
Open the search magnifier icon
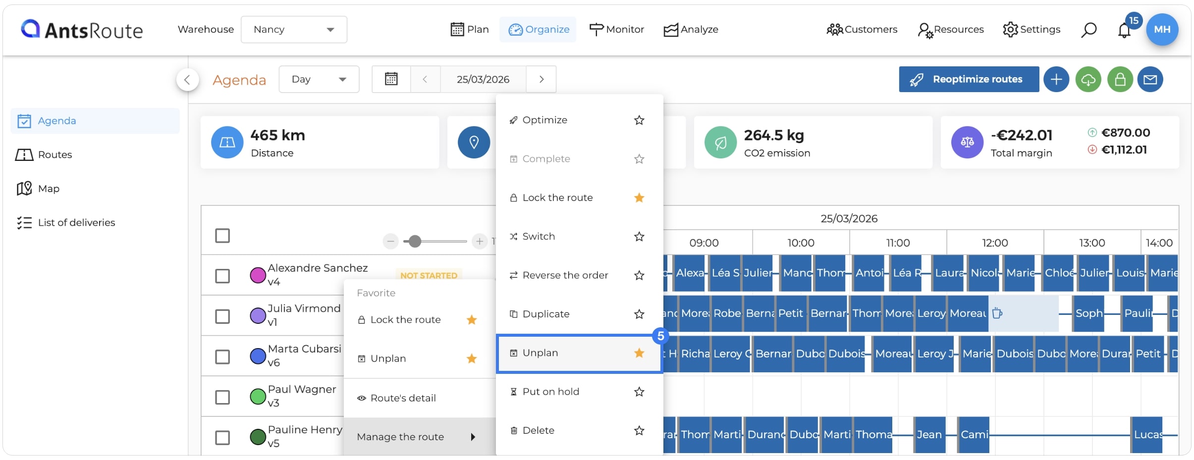[x=1088, y=30]
